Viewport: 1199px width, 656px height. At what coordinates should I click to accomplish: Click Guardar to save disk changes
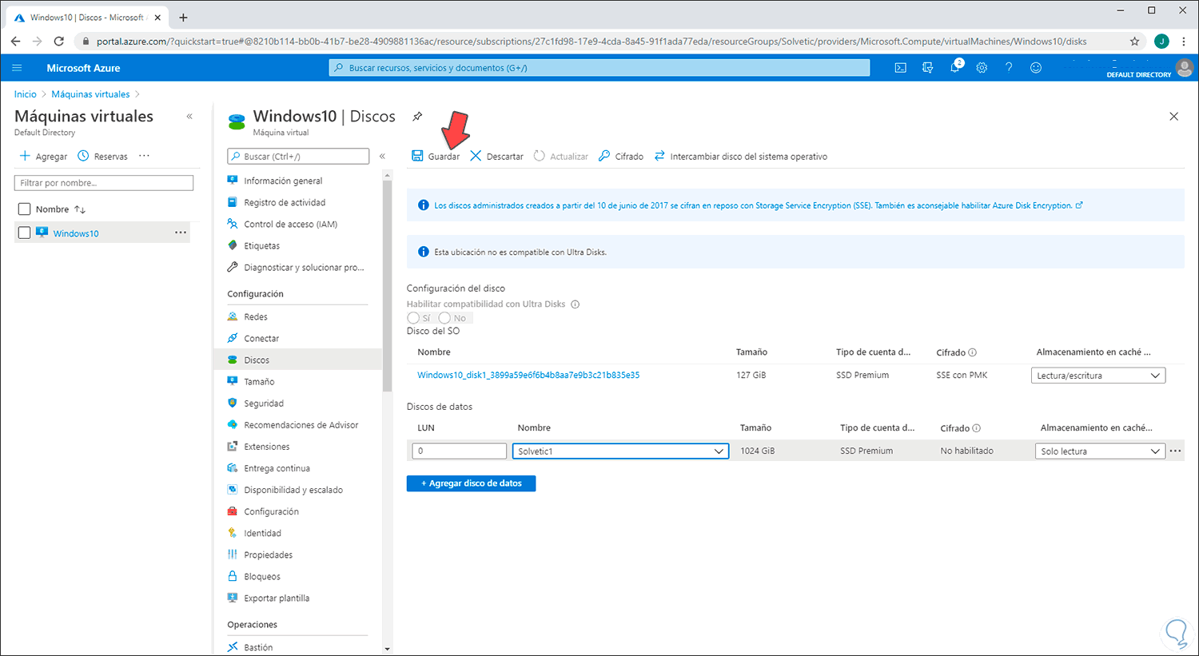pos(436,157)
